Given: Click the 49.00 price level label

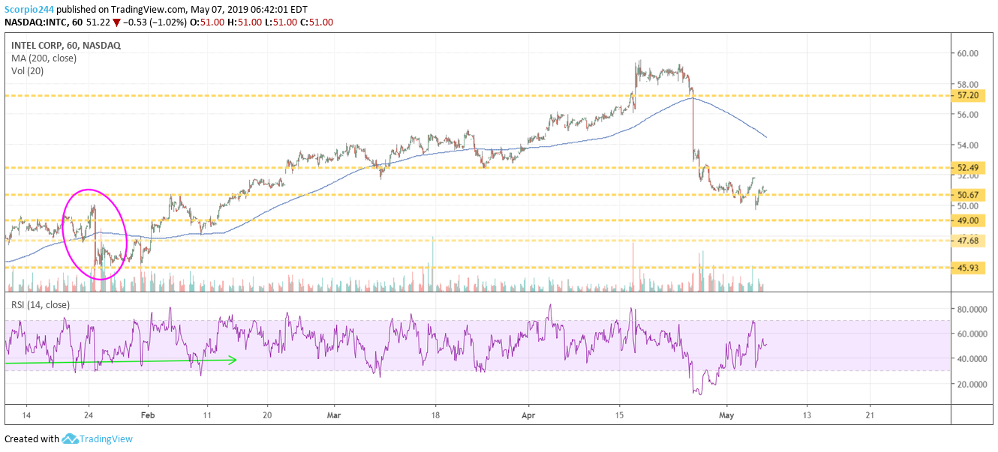Looking at the screenshot, I should 968,220.
